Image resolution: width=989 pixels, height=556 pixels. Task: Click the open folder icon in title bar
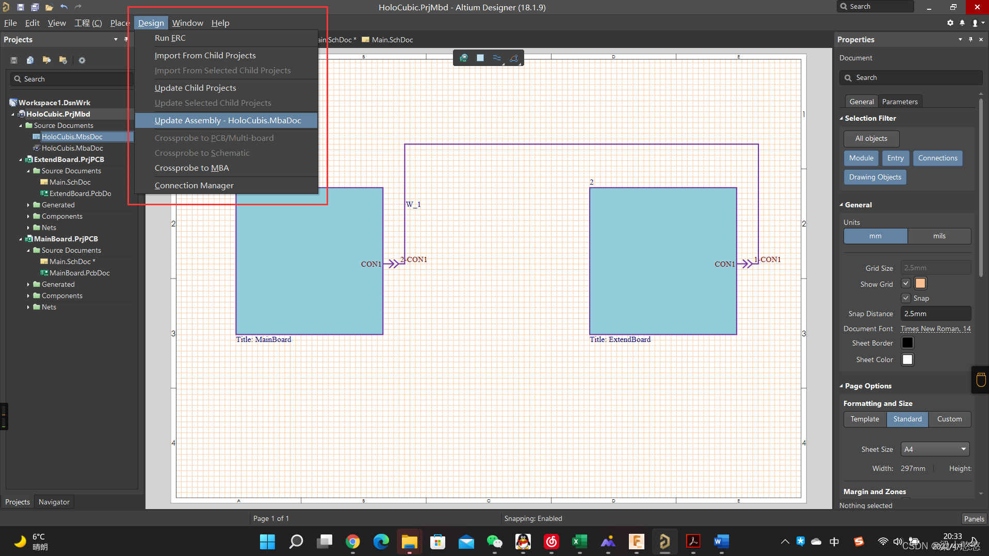(x=49, y=7)
